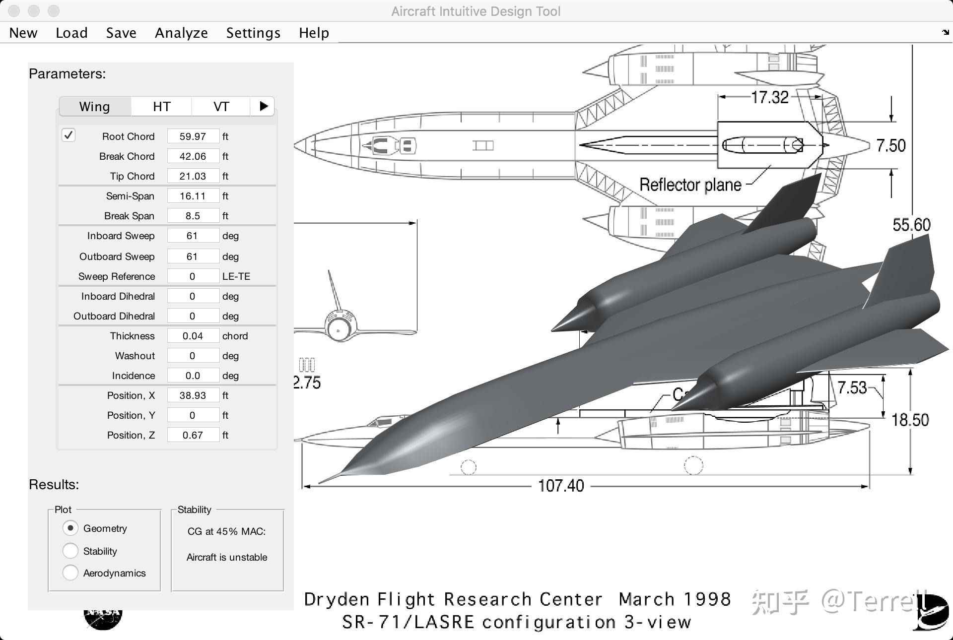
Task: Switch to the HT tab
Action: 161,107
